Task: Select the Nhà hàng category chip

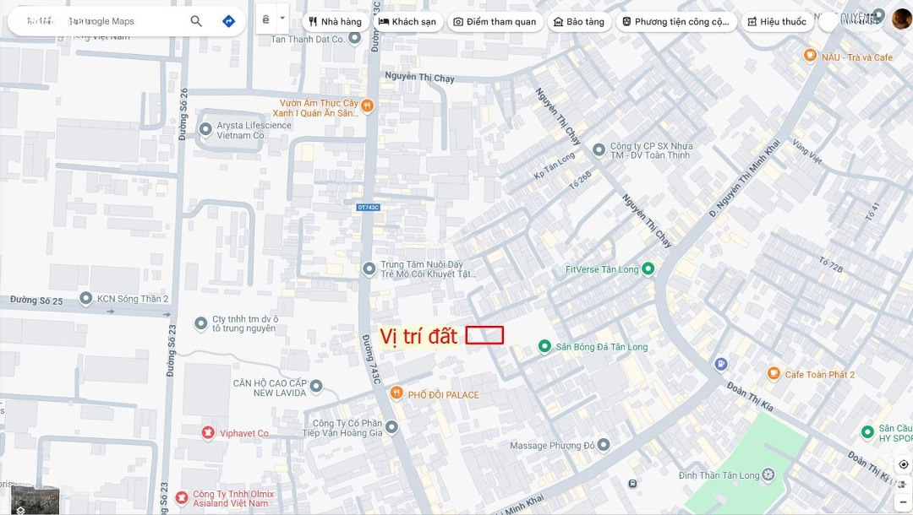Action: [x=336, y=21]
